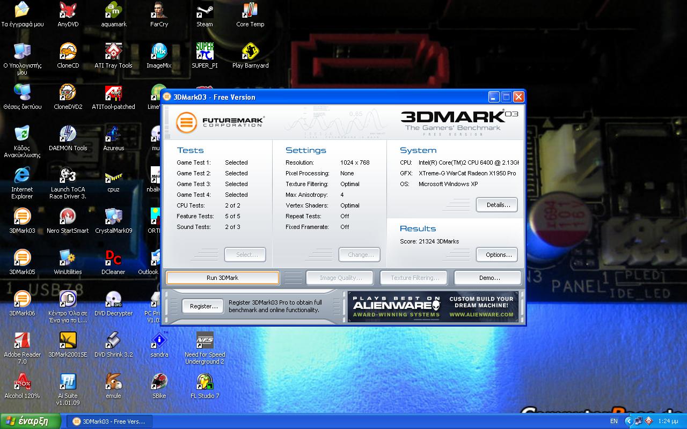Click Register... in 3DMark03
Image resolution: width=687 pixels, height=429 pixels.
203,306
